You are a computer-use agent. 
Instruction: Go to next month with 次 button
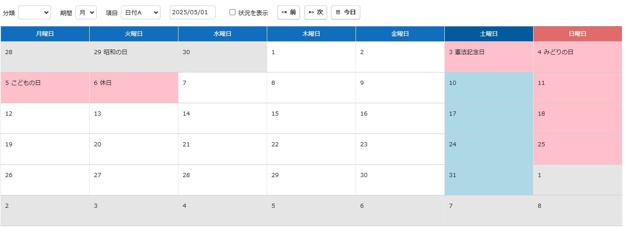click(316, 12)
